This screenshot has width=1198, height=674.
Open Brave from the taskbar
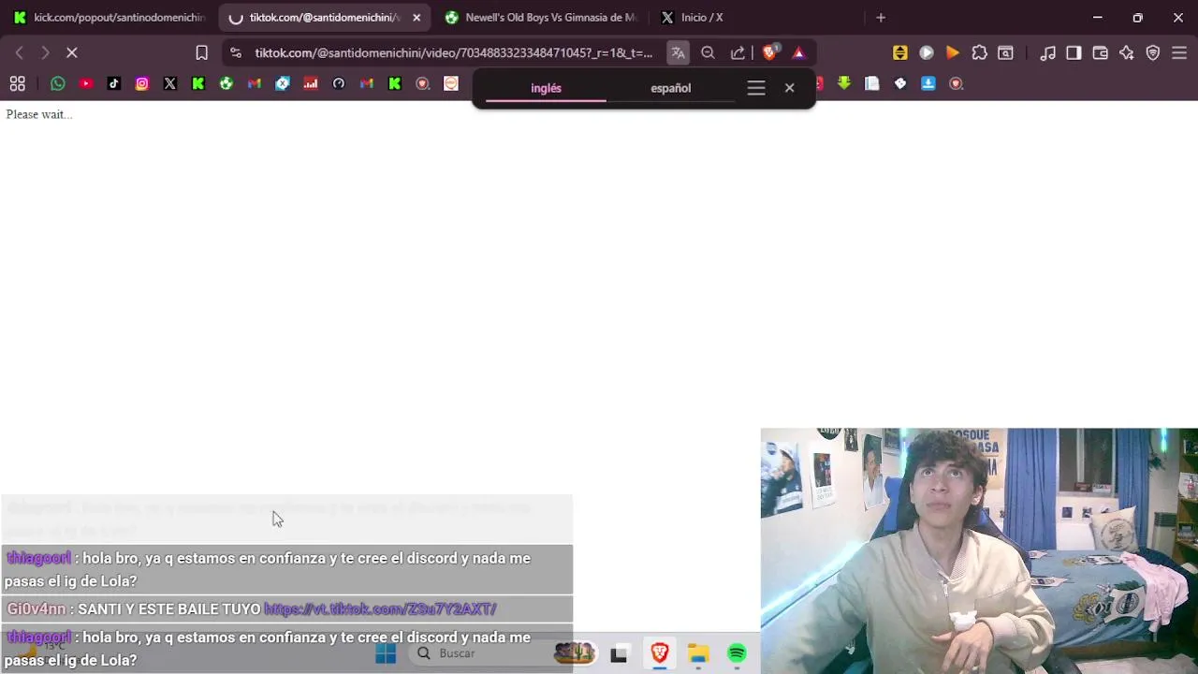[x=660, y=653]
